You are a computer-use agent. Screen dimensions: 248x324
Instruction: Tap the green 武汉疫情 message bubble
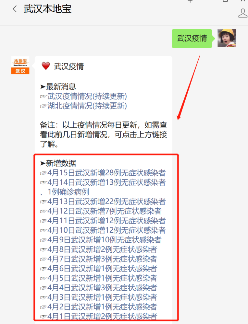coord(192,39)
